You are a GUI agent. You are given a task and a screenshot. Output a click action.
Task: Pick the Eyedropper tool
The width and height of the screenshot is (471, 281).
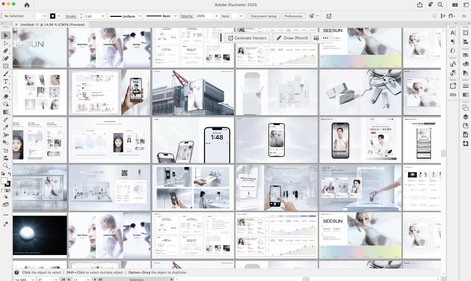(6, 127)
